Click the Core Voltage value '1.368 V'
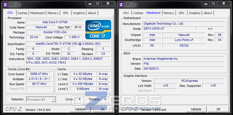This screenshot has height=115, width=233. [74, 37]
